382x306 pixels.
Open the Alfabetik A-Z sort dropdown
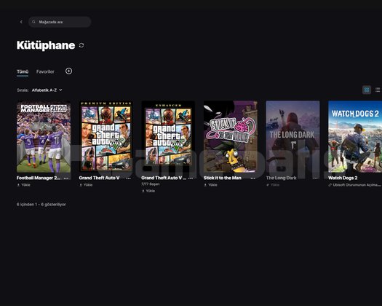[47, 90]
